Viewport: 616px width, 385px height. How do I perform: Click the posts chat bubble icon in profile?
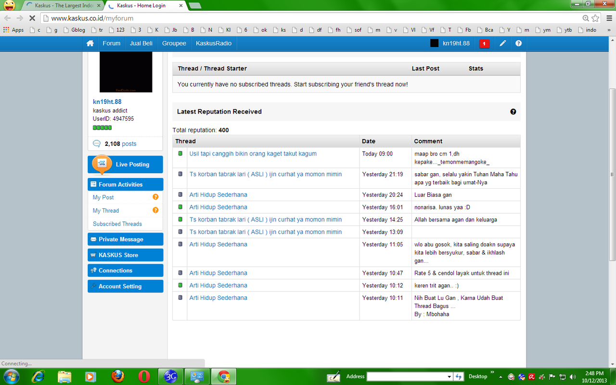tap(97, 143)
